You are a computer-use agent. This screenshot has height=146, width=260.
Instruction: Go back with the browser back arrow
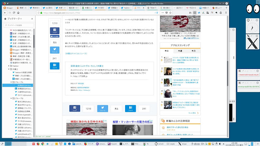coord(5,13)
